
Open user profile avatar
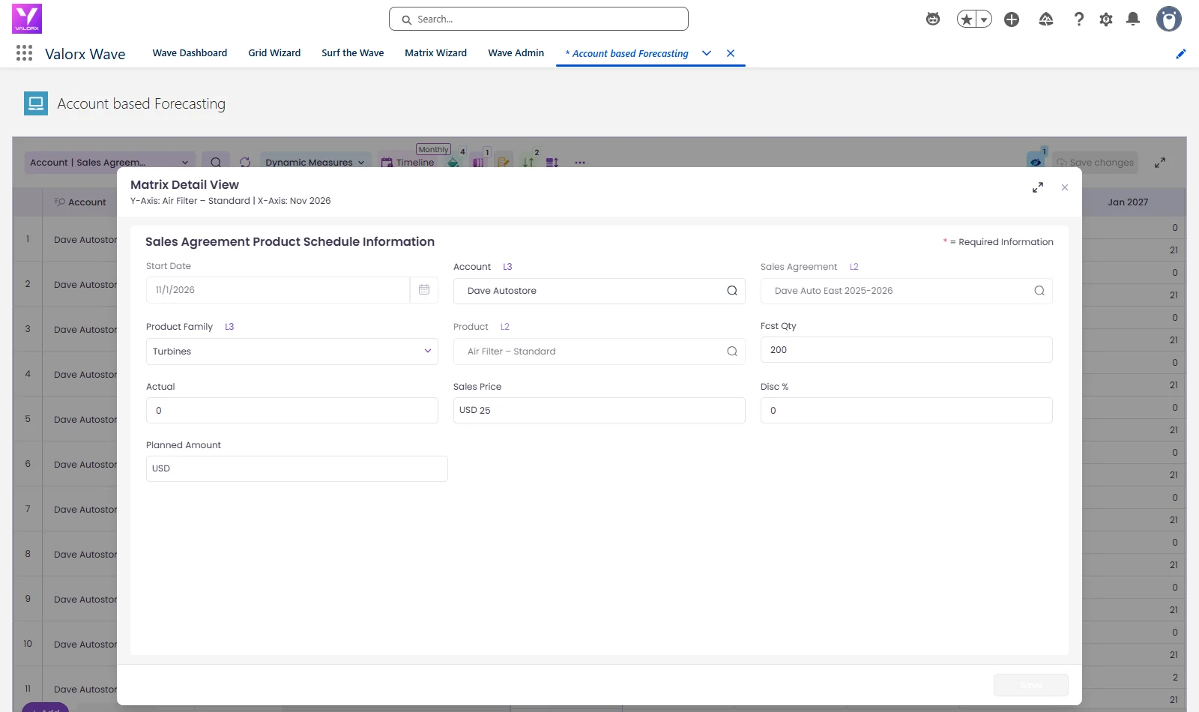pyautogui.click(x=1168, y=19)
